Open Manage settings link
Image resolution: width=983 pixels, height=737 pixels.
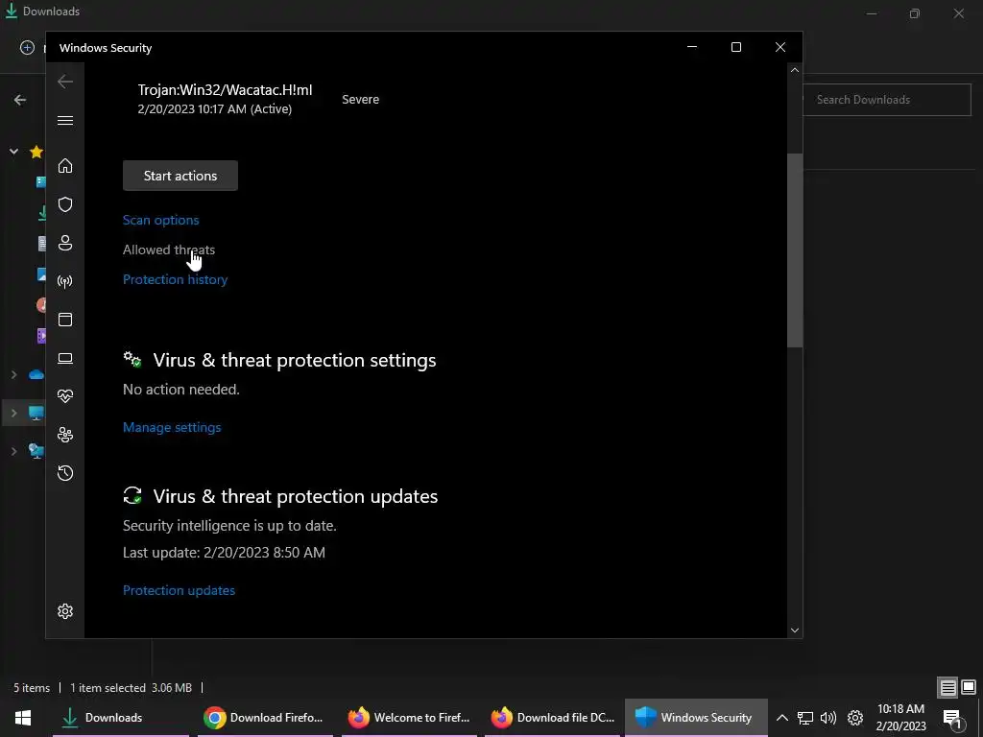pos(172,427)
